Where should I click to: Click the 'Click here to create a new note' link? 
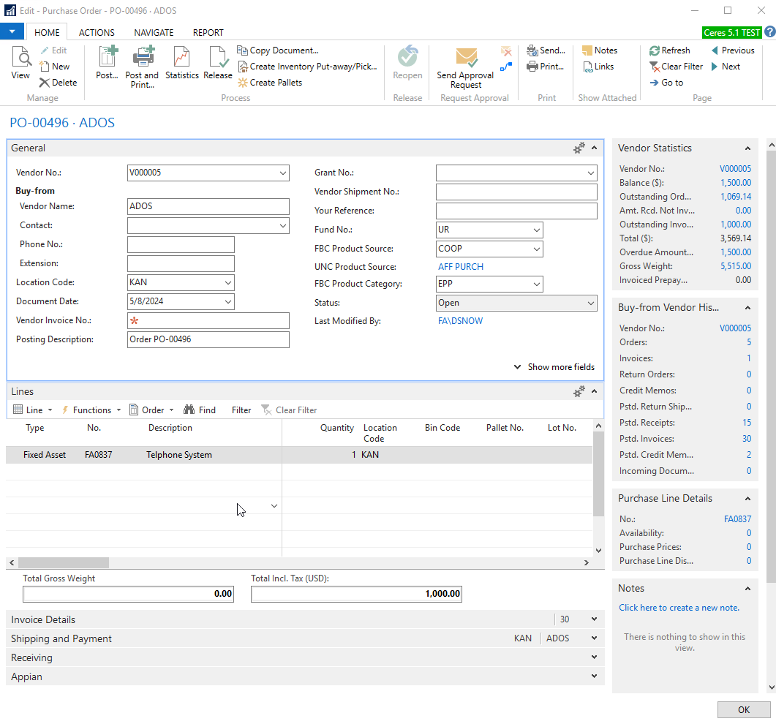(x=679, y=608)
